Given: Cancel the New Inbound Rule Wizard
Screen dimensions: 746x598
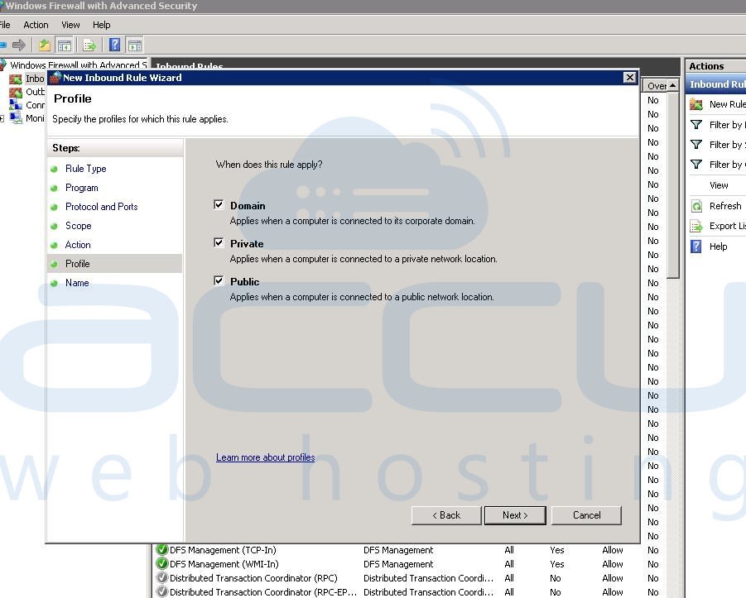Looking at the screenshot, I should (587, 515).
